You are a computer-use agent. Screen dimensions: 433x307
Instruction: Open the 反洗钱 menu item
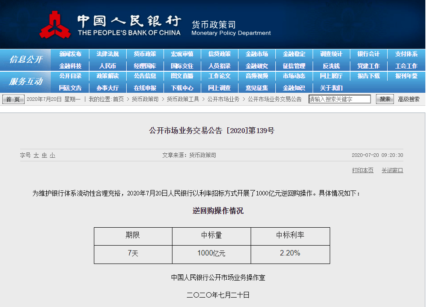331,66
